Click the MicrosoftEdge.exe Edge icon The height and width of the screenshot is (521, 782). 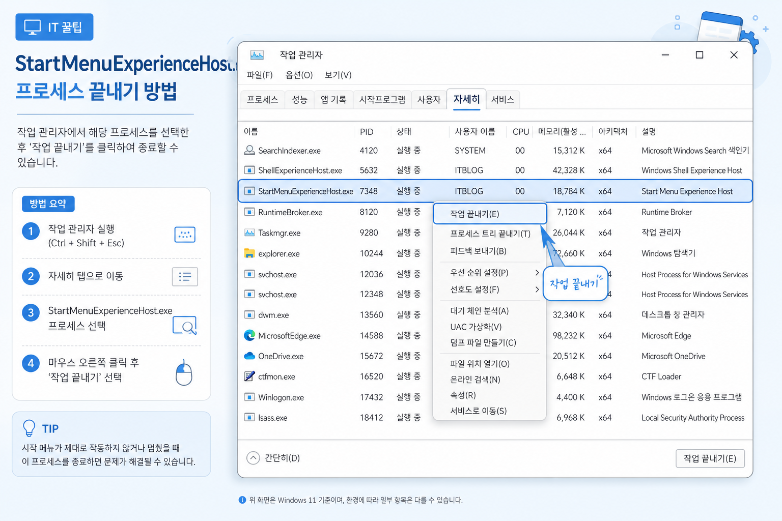[249, 335]
